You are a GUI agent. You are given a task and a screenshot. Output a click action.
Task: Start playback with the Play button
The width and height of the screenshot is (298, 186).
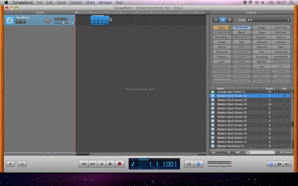pyautogui.click(x=110, y=163)
